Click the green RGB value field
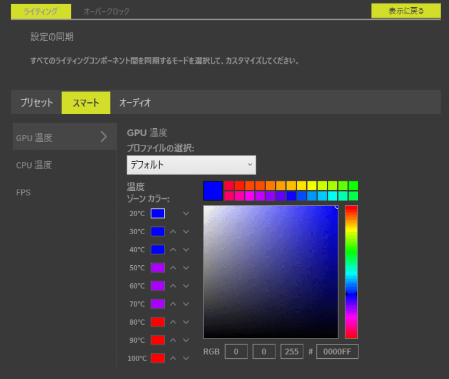The image size is (449, 379). [264, 352]
